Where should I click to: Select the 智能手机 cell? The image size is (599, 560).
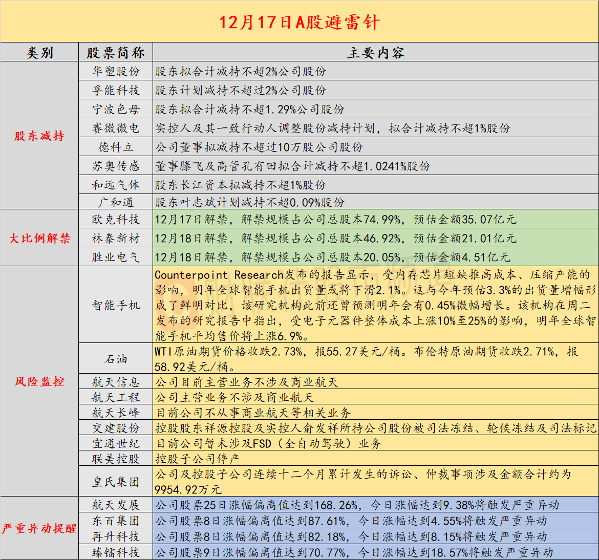coord(116,305)
